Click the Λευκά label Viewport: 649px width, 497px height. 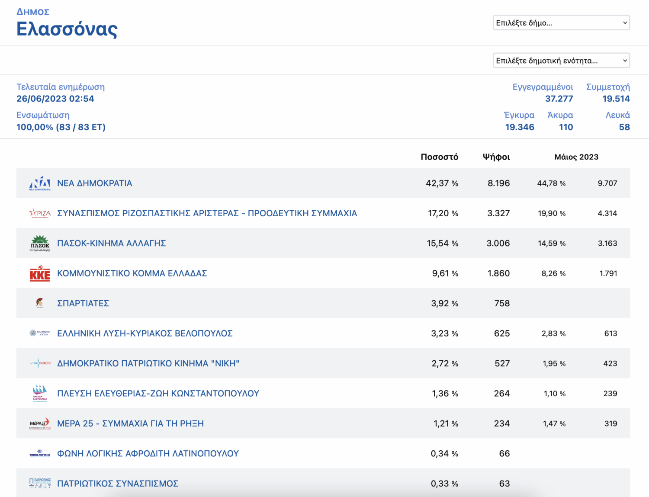tap(617, 115)
